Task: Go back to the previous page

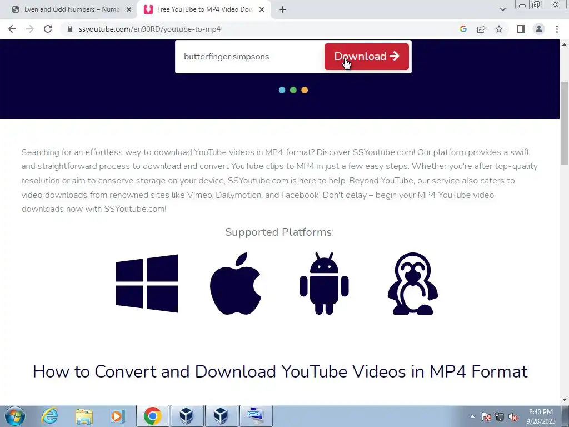Action: (12, 29)
